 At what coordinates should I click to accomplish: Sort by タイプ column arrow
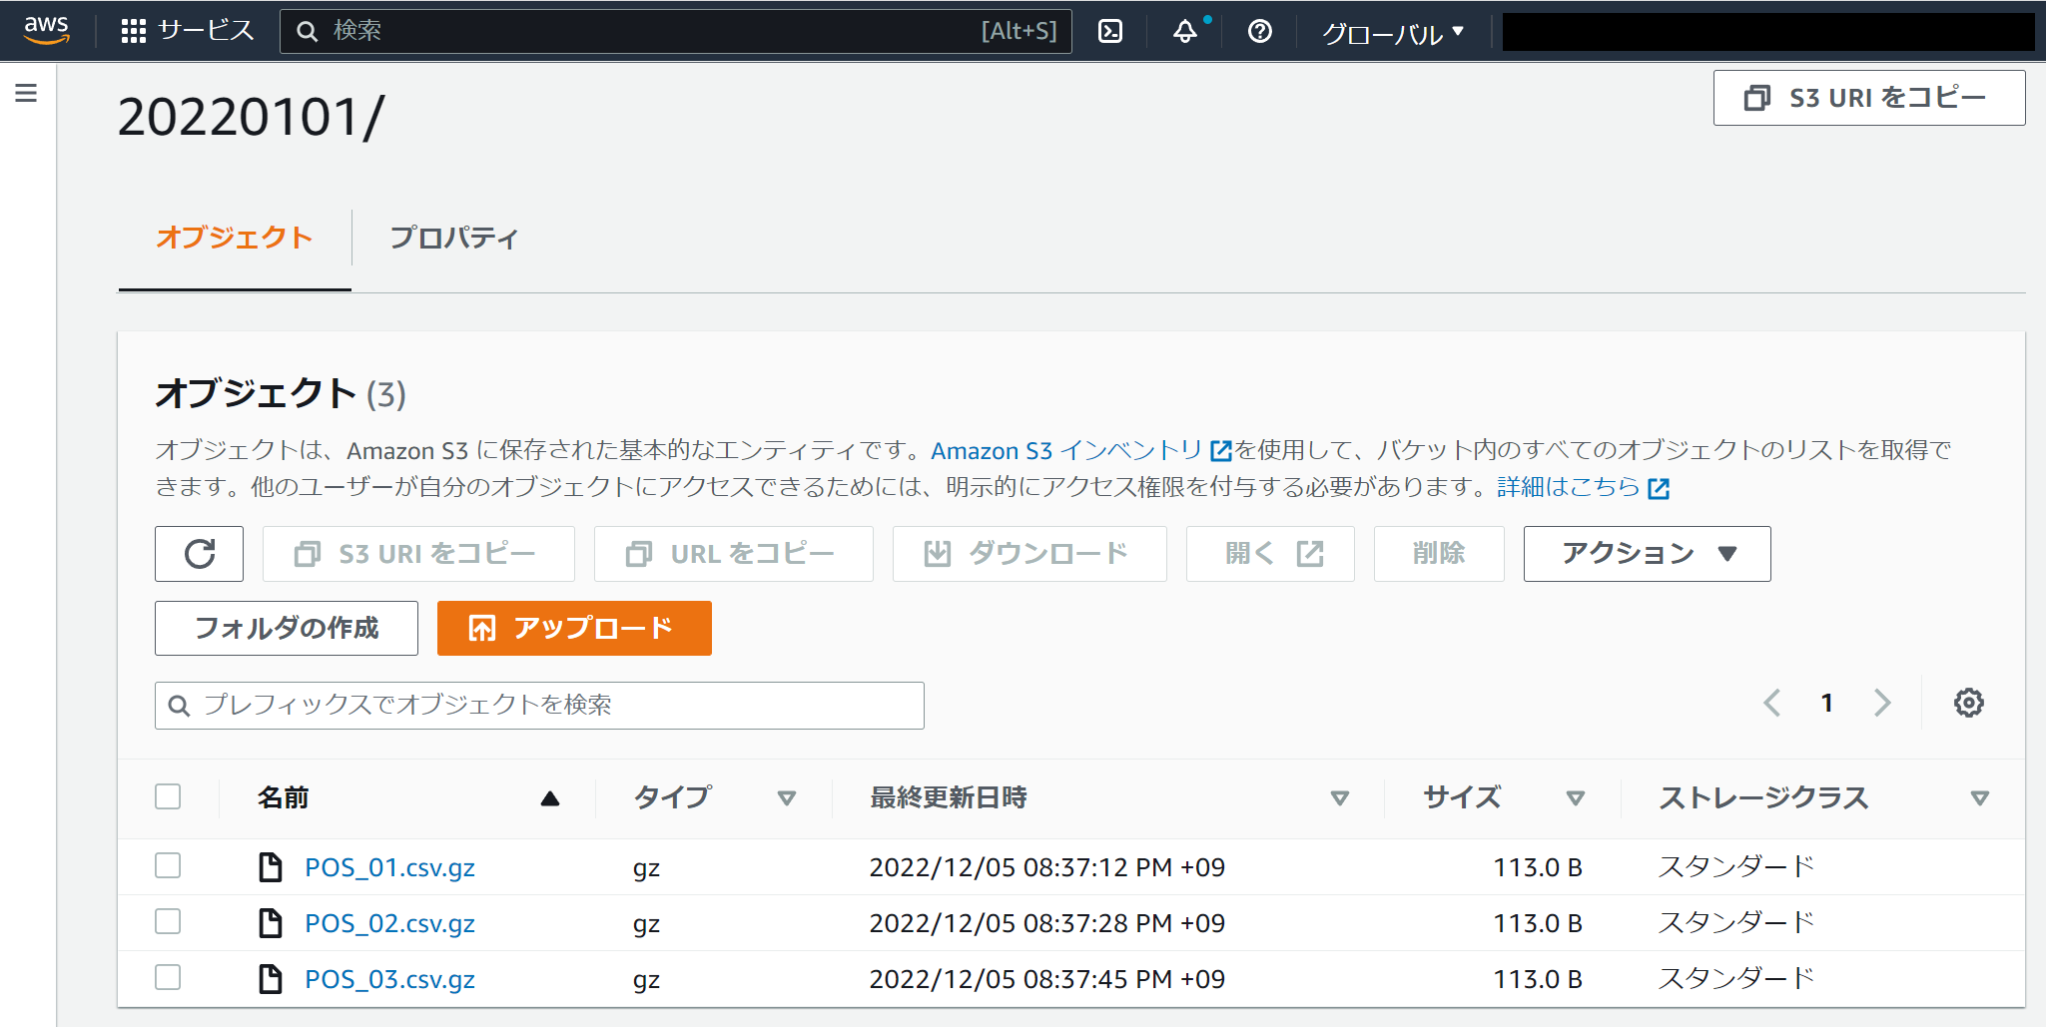tap(787, 798)
